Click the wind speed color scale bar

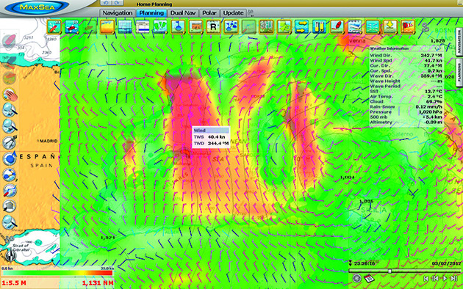coord(57,273)
